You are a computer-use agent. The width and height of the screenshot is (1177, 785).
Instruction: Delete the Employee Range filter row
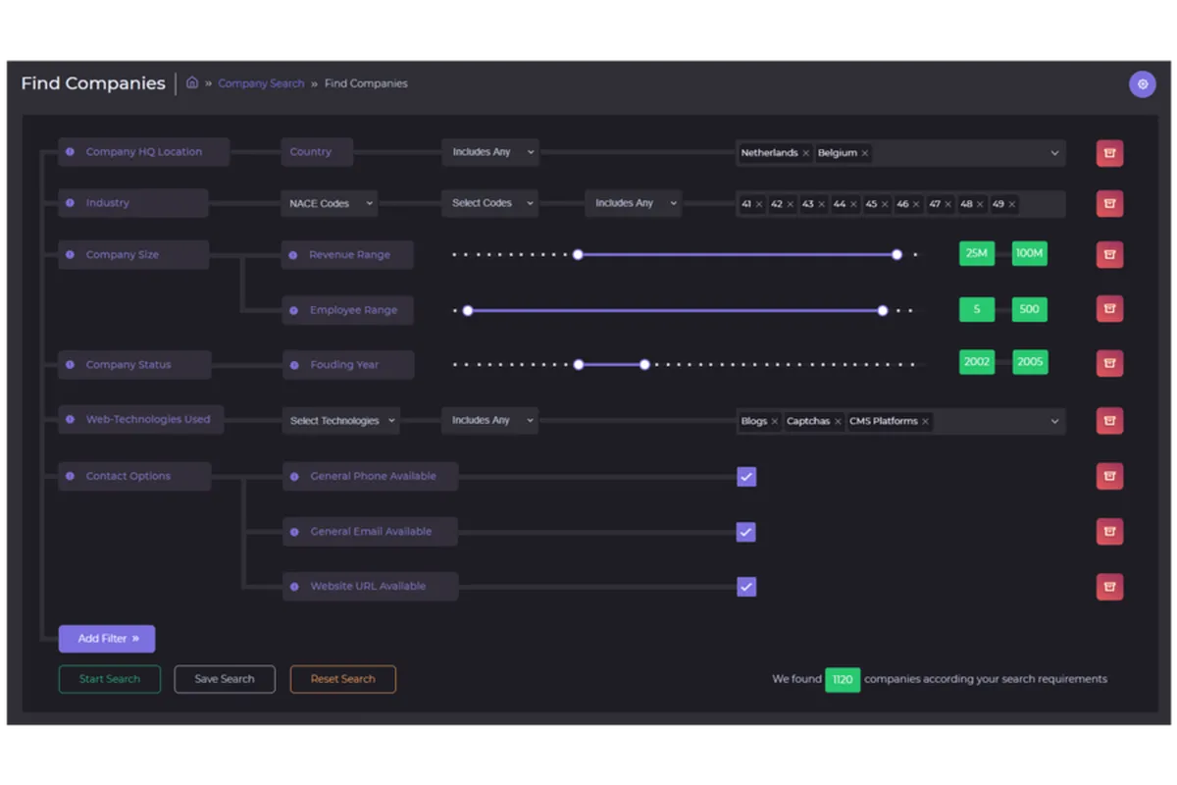[x=1109, y=309]
